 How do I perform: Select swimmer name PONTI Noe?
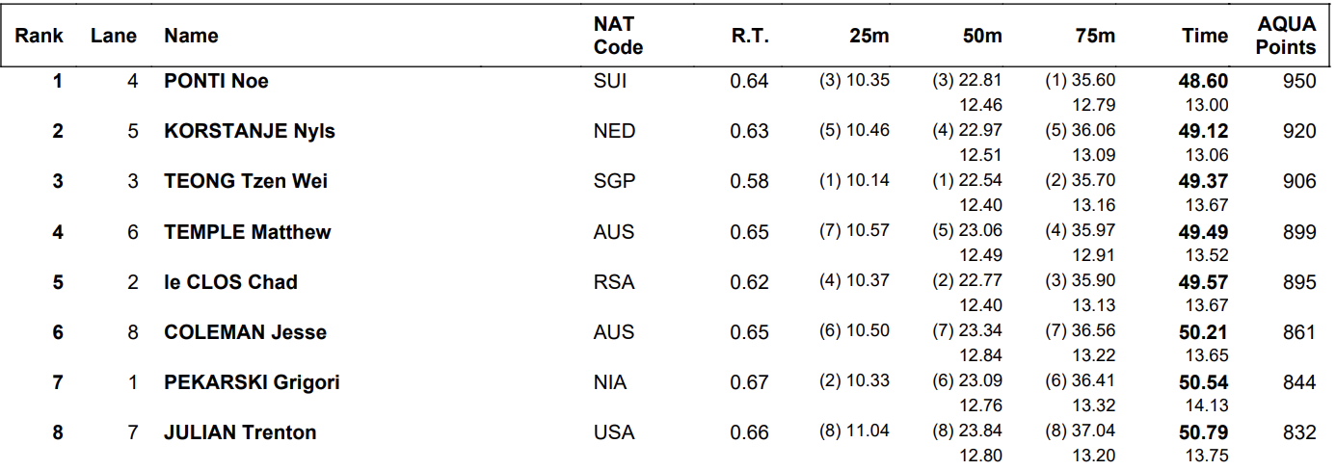216,81
